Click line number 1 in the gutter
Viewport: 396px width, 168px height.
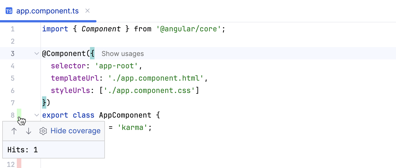pyautogui.click(x=13, y=29)
